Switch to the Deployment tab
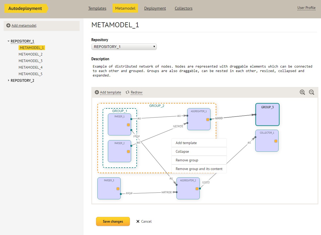Screen dimensions: 321x235 click(155, 8)
